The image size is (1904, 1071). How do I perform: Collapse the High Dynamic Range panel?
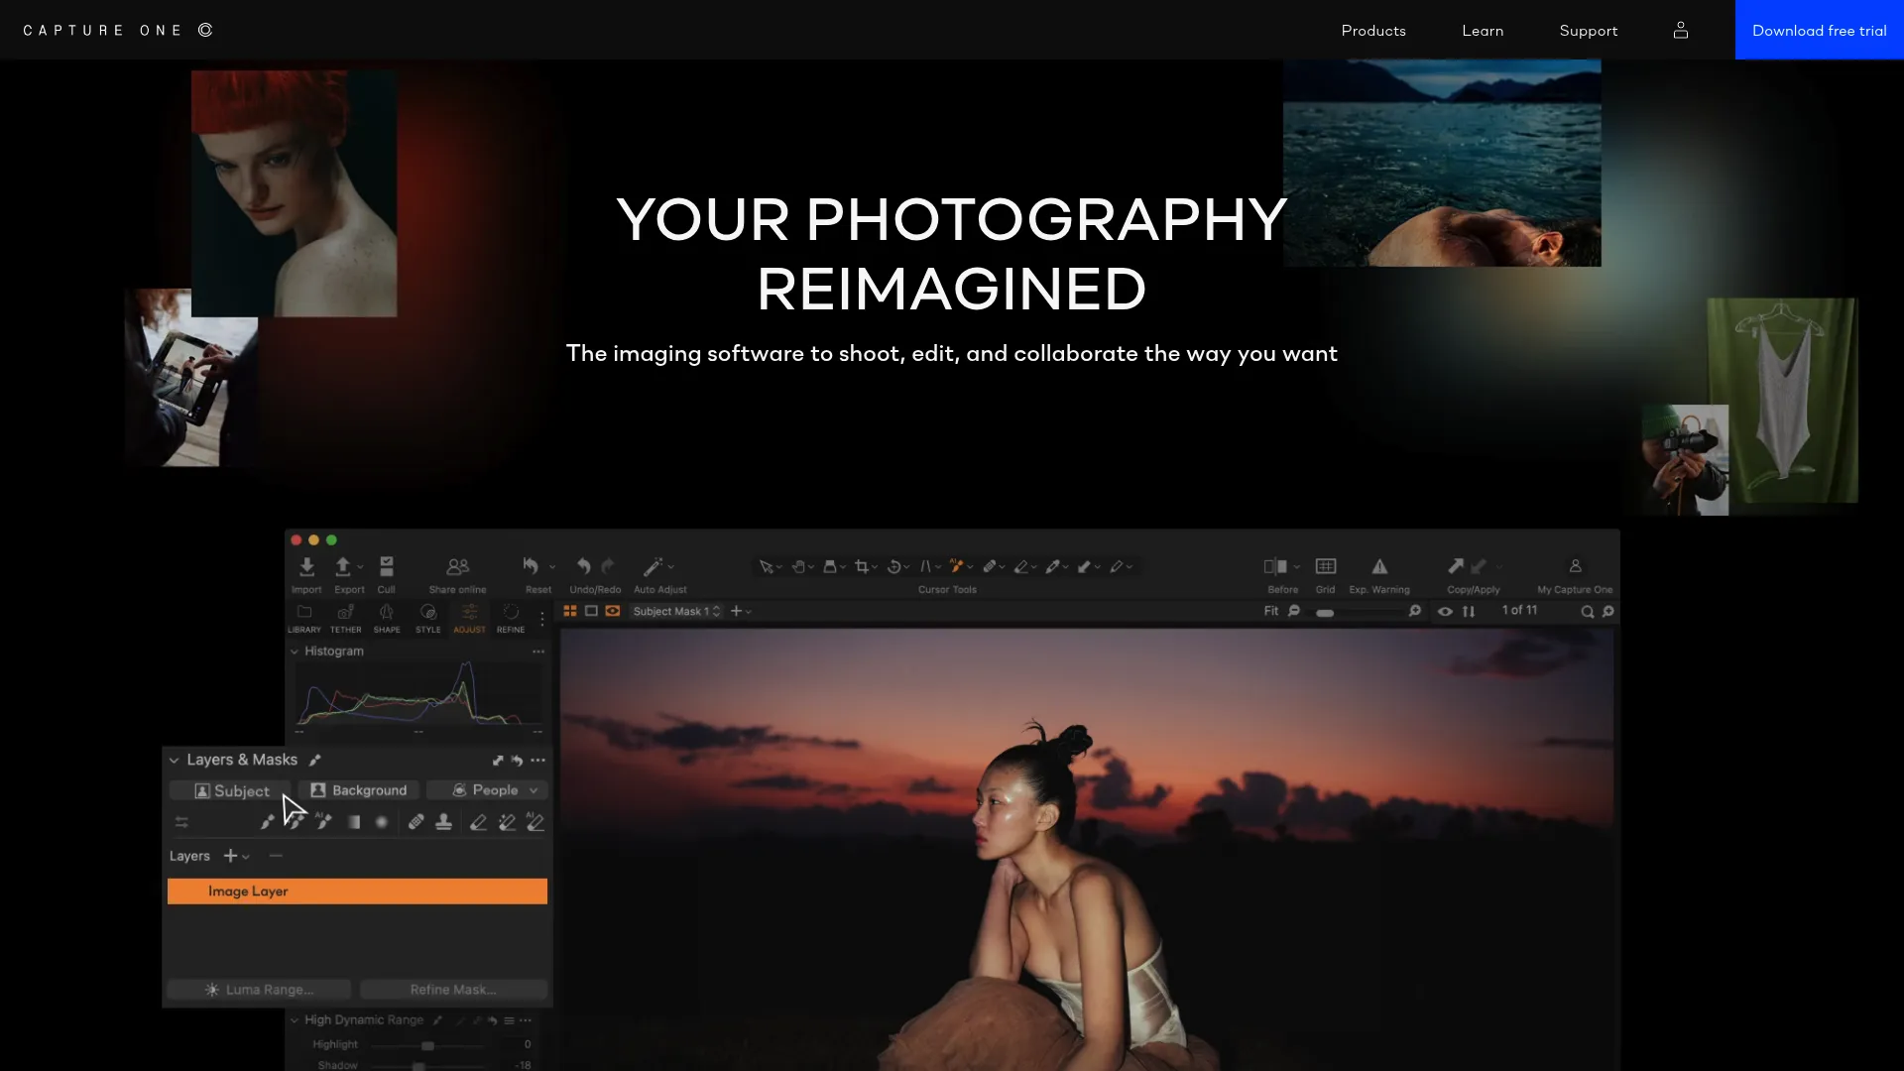tap(295, 1020)
